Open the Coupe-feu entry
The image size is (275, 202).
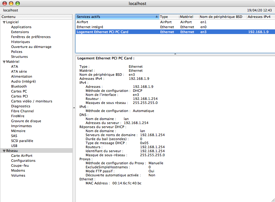pos(20,166)
